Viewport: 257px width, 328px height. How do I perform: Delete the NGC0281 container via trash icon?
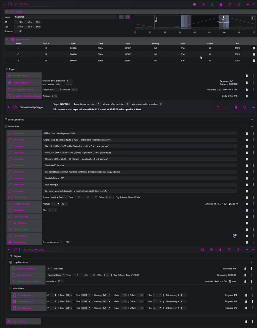[x=221, y=4]
